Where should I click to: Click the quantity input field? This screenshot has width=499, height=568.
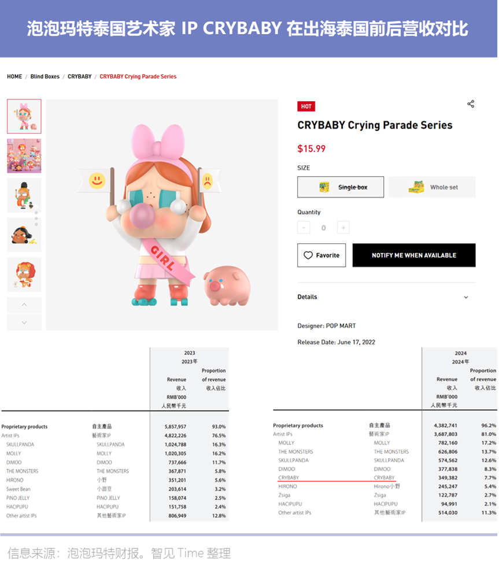click(324, 228)
